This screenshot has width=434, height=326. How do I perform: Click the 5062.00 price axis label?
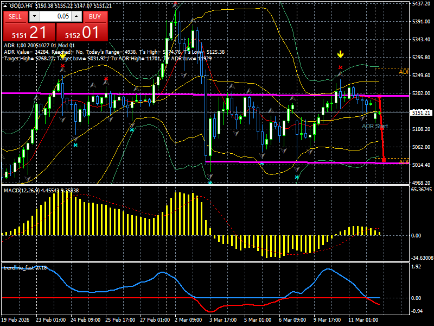click(x=421, y=147)
